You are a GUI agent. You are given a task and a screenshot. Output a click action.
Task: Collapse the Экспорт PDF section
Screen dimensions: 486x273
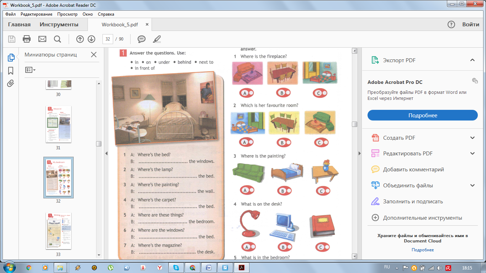472,60
